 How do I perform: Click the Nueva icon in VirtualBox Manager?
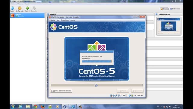click(x=12, y=8)
